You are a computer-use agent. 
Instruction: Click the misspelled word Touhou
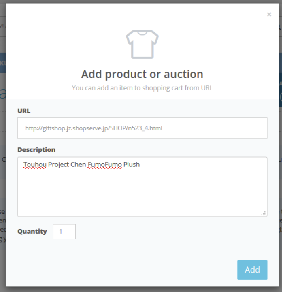[x=34, y=164]
